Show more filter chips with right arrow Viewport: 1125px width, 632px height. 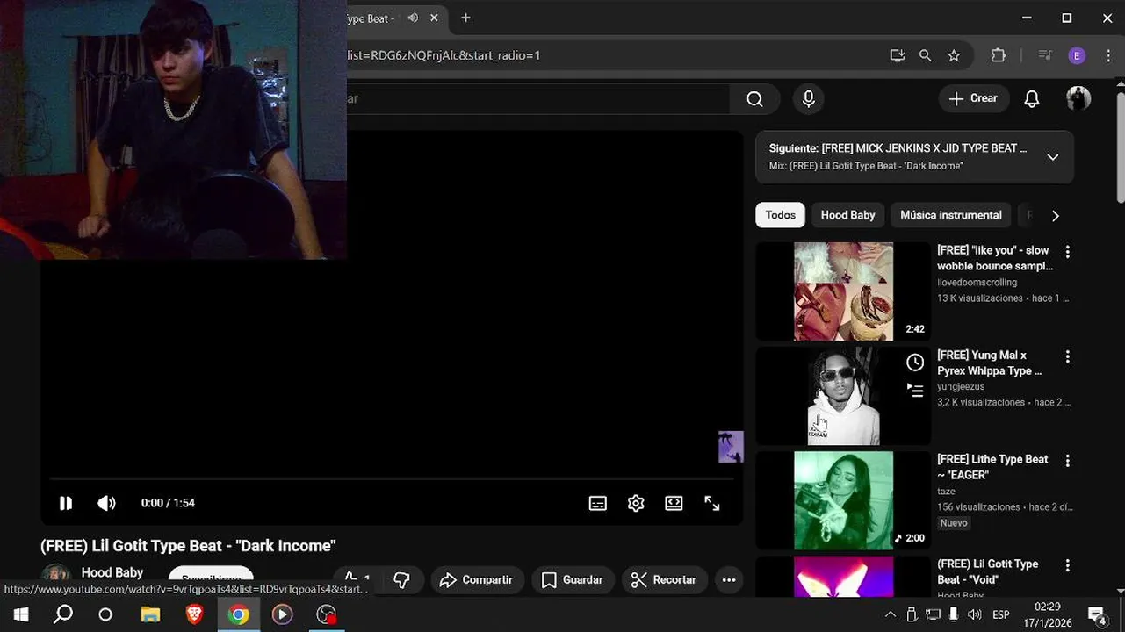point(1056,215)
